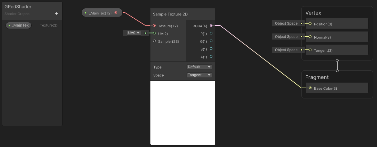Open the UV0 channel dropdown
This screenshot has height=147, width=377.
pyautogui.click(x=134, y=33)
